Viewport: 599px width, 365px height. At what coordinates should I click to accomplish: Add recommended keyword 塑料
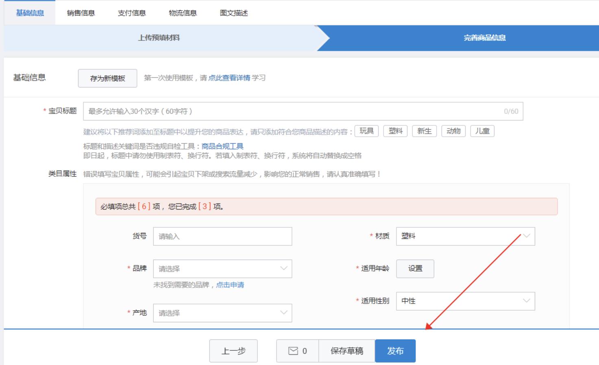(x=395, y=131)
